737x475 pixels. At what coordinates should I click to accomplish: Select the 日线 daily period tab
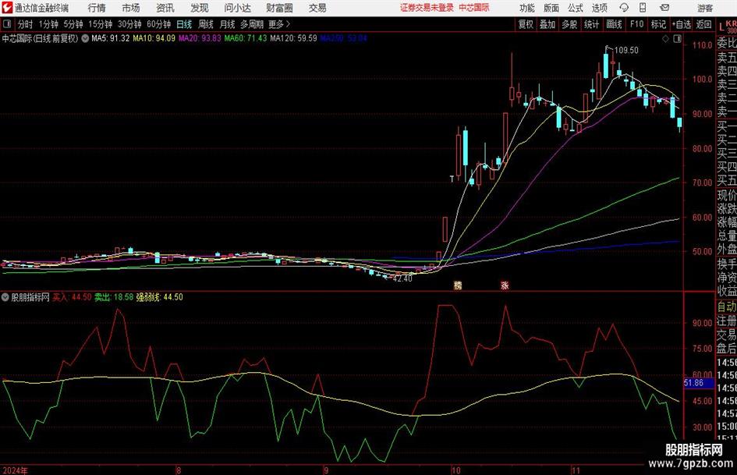[184, 24]
